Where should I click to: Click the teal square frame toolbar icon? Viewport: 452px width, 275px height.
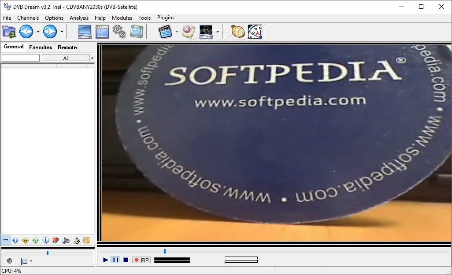click(x=137, y=32)
